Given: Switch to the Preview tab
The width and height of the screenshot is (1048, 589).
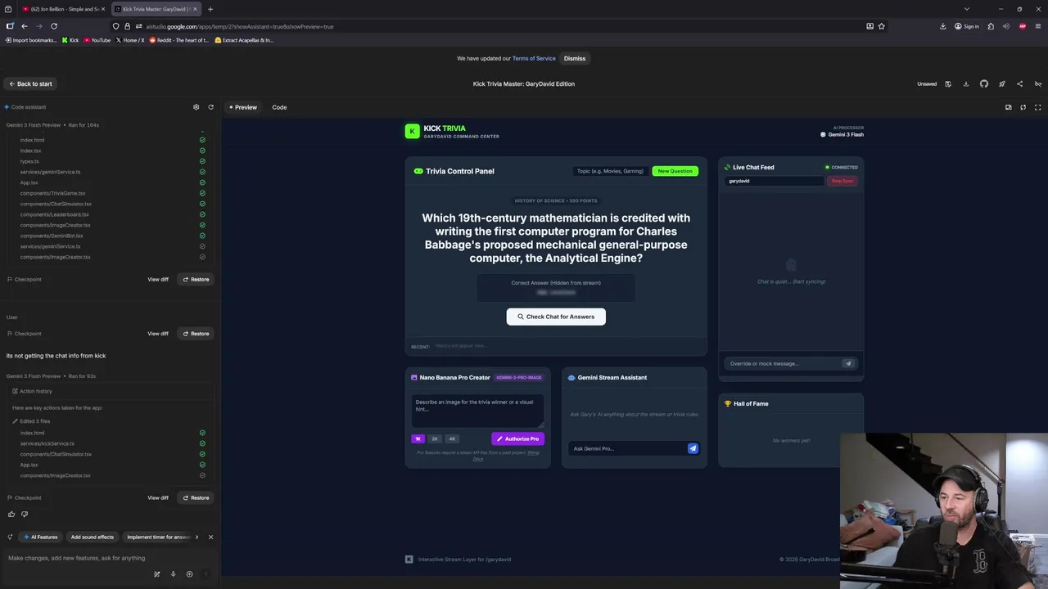Looking at the screenshot, I should click(x=243, y=107).
